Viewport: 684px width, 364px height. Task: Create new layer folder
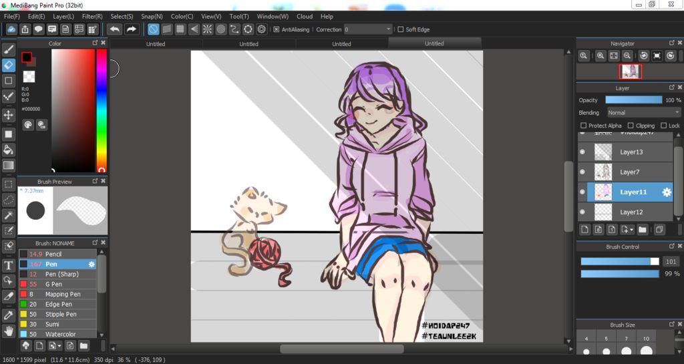642,229
